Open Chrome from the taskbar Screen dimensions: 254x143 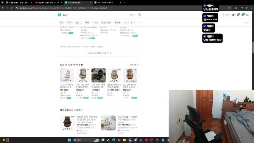[x=130, y=140]
